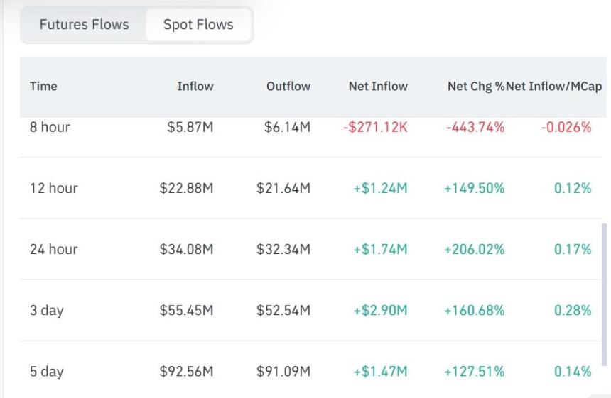Click the Net Chg % column header
This screenshot has height=398, width=611.
476,86
